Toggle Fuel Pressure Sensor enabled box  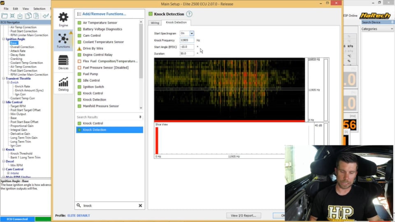(x=79, y=67)
